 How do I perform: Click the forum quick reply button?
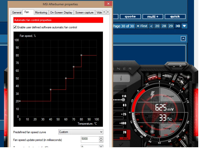[x=175, y=17]
